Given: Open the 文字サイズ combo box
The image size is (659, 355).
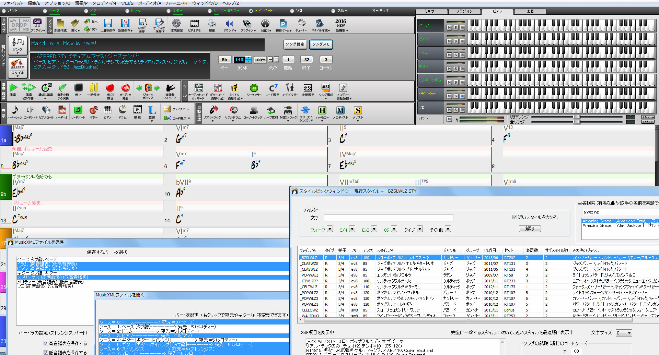Looking at the screenshot, I should click(x=624, y=333).
